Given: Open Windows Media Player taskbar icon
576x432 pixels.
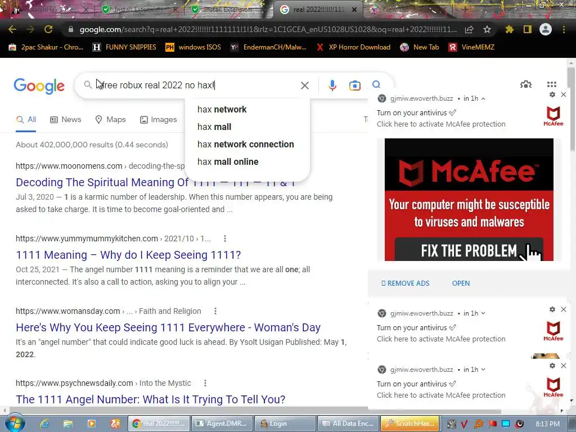Looking at the screenshot, I should click(x=92, y=424).
